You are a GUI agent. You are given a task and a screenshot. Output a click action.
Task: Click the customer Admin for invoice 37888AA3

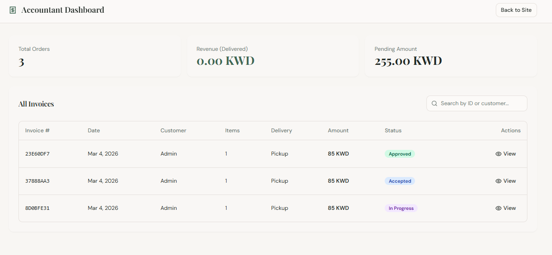(169, 181)
